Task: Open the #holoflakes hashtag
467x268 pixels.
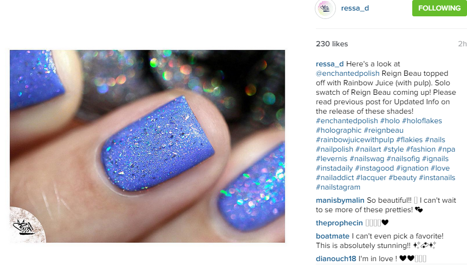Action: pos(422,121)
